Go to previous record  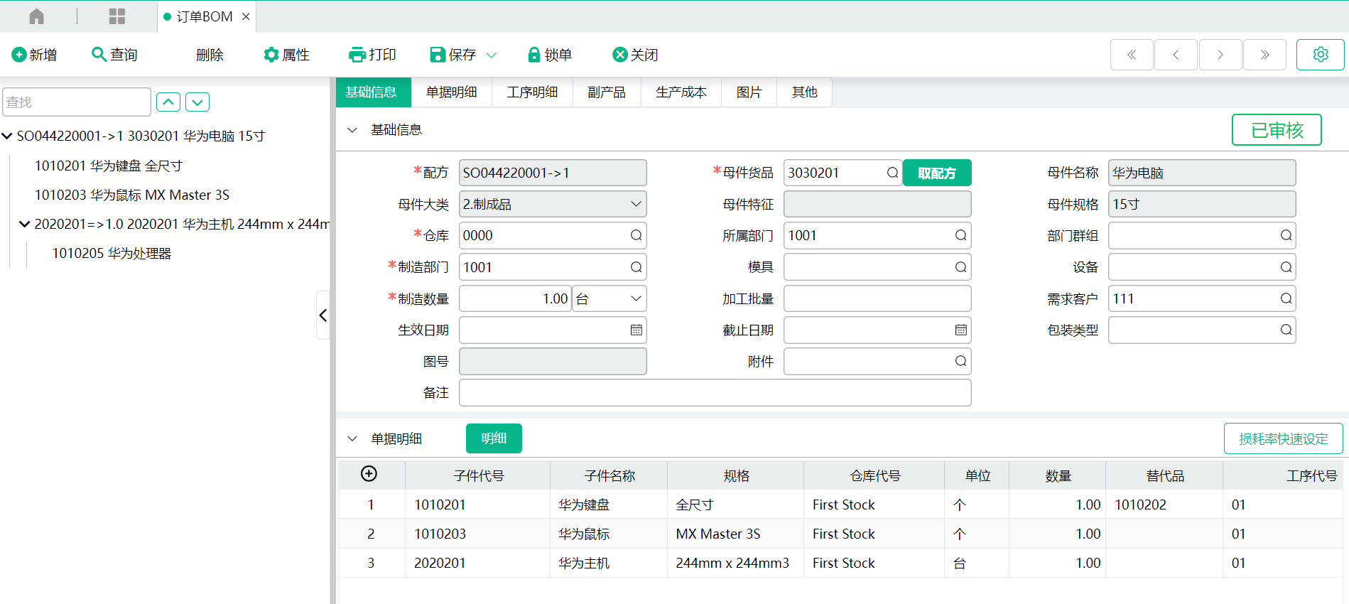point(1176,55)
